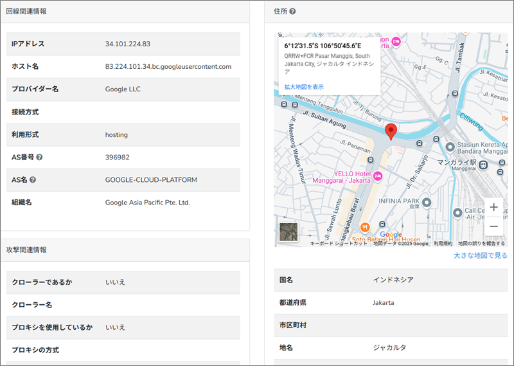Click Stasiun Kereta Api Bandara marker
514x366 pixels.
(450, 147)
